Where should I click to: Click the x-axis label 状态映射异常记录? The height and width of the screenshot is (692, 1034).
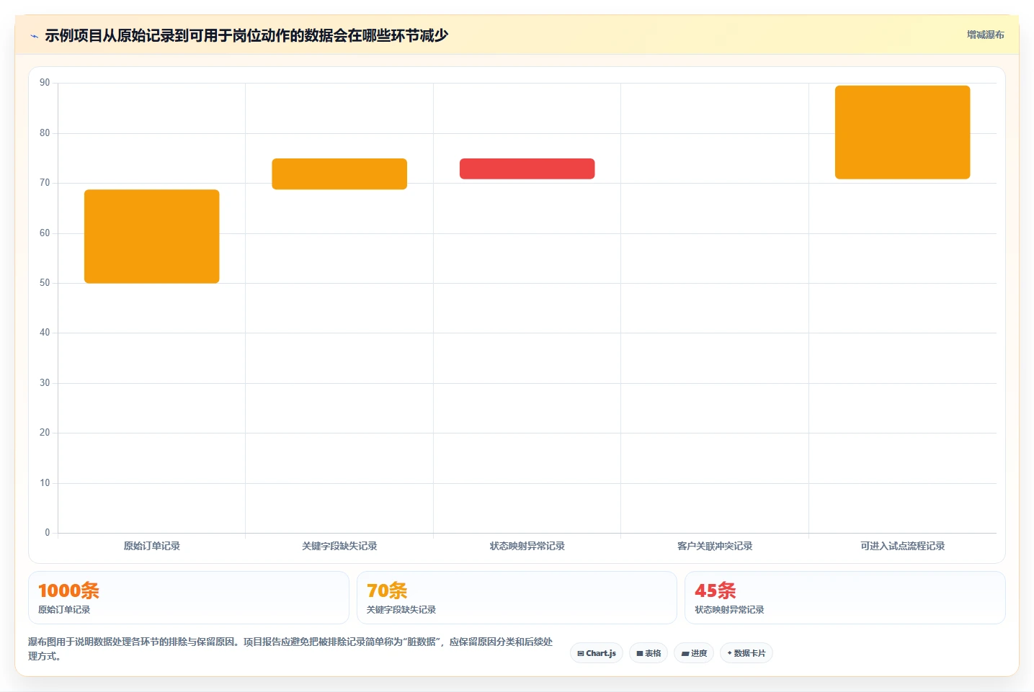pyautogui.click(x=527, y=546)
